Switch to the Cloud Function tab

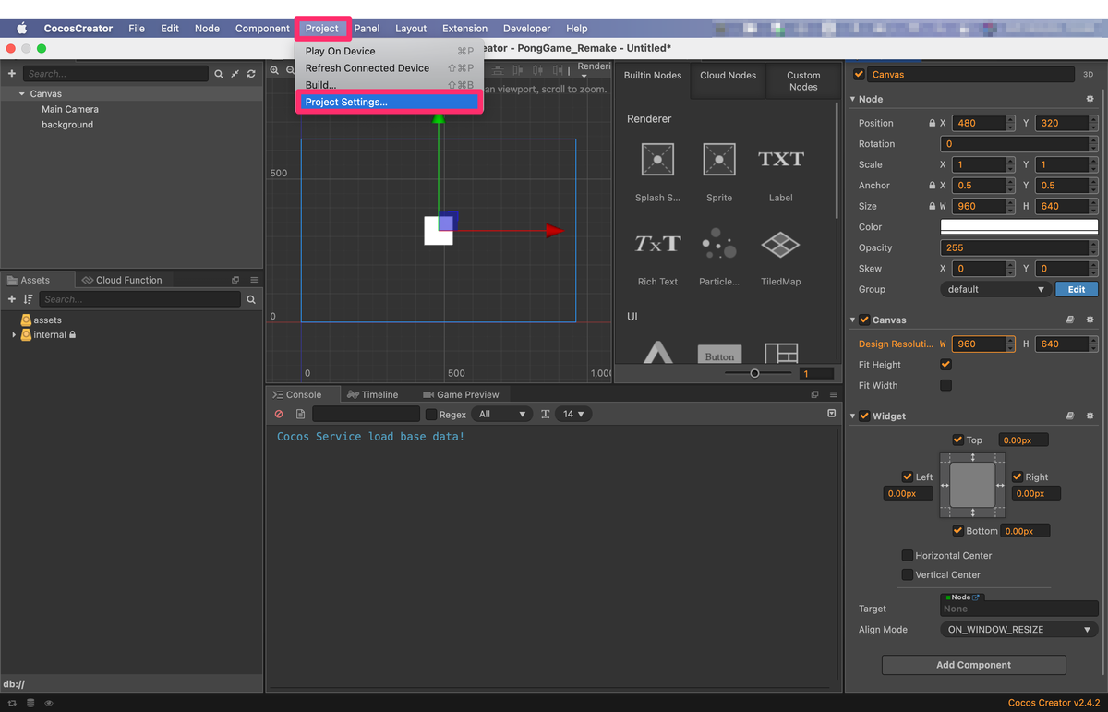click(122, 280)
